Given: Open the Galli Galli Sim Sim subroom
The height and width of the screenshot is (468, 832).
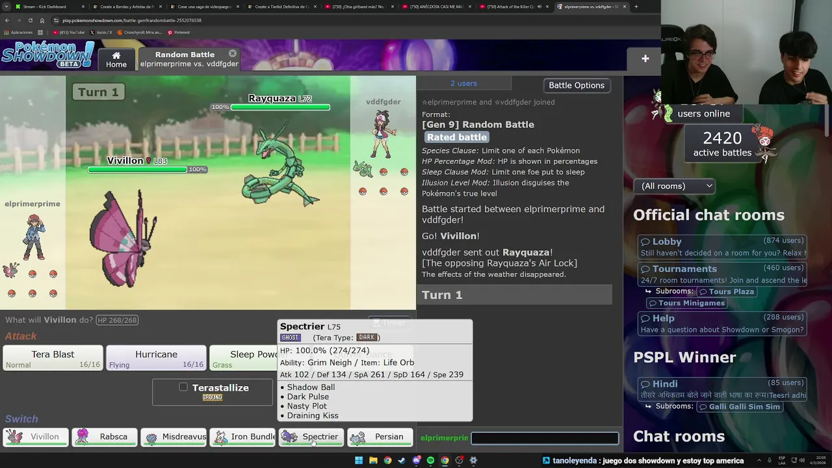Looking at the screenshot, I should pos(738,406).
